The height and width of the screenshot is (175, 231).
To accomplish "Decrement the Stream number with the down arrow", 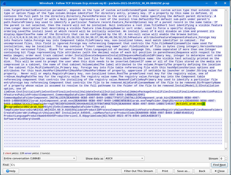I will (226, 159).
